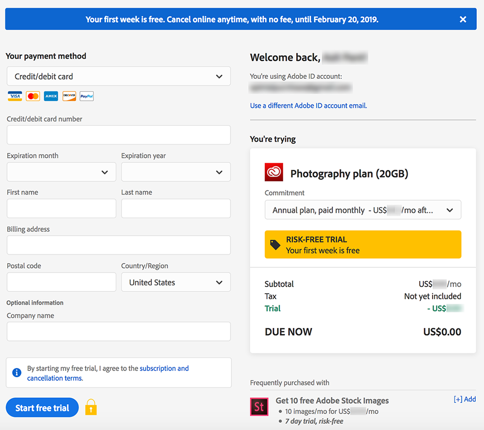The width and height of the screenshot is (484, 430).
Task: Open subscription and cancellation terms link
Action: [x=108, y=373]
